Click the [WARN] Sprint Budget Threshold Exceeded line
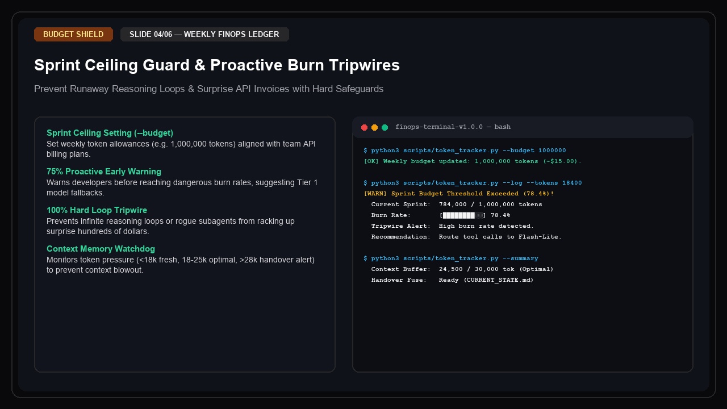 459,194
